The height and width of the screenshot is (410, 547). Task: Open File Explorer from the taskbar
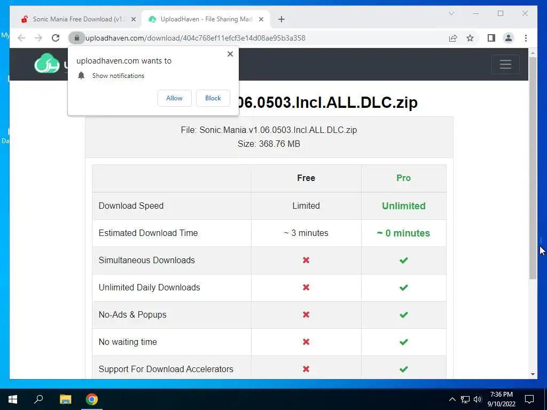(65, 399)
